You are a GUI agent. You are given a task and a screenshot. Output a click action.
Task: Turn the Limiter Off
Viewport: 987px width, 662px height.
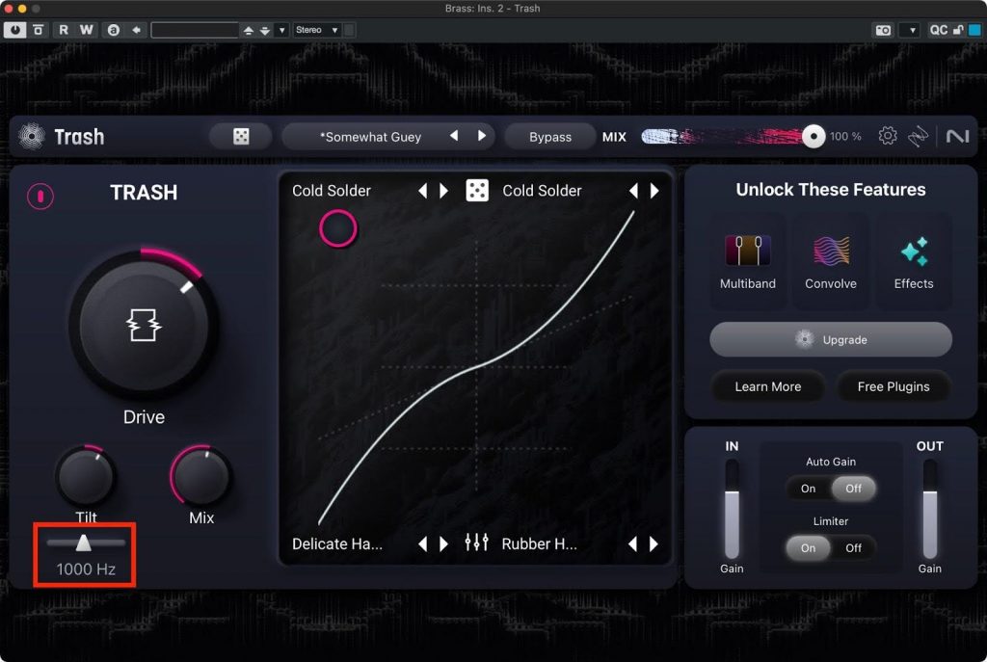tap(854, 548)
